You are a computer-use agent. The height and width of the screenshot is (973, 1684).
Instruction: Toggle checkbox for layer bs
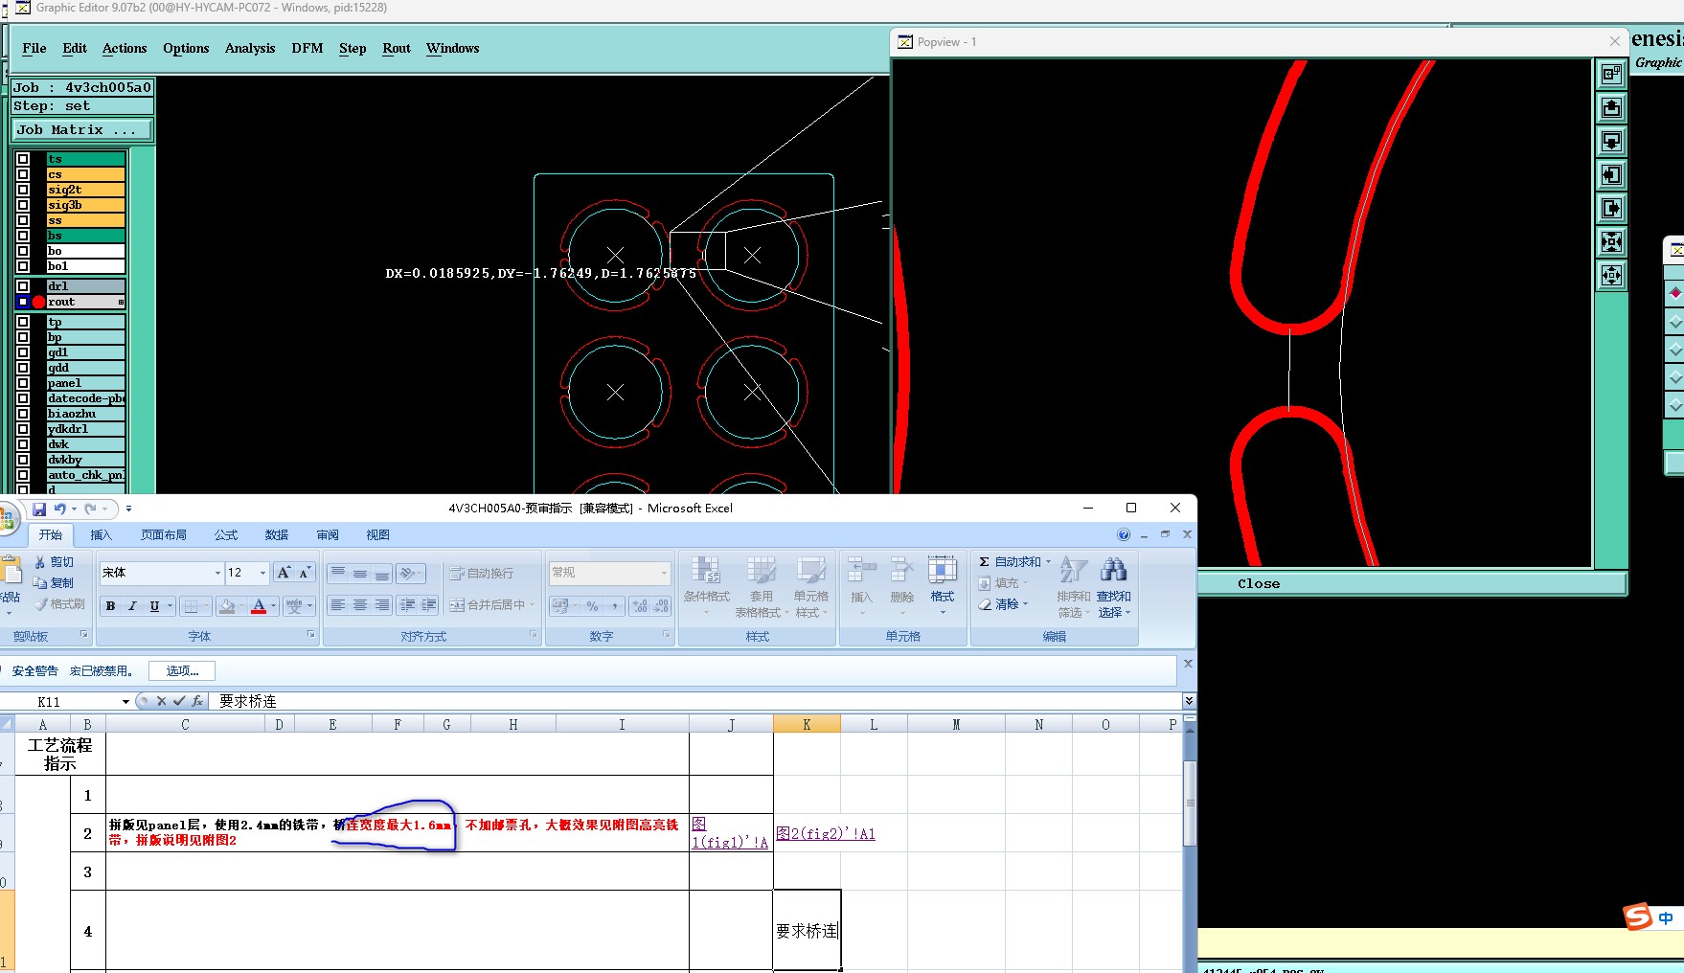pos(23,236)
